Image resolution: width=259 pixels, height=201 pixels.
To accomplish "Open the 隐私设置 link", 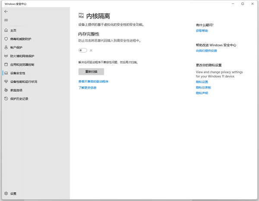I will (202, 82).
